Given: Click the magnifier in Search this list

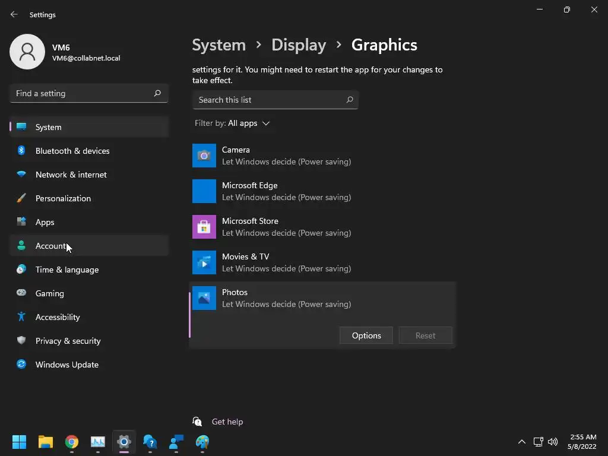Looking at the screenshot, I should [x=349, y=100].
